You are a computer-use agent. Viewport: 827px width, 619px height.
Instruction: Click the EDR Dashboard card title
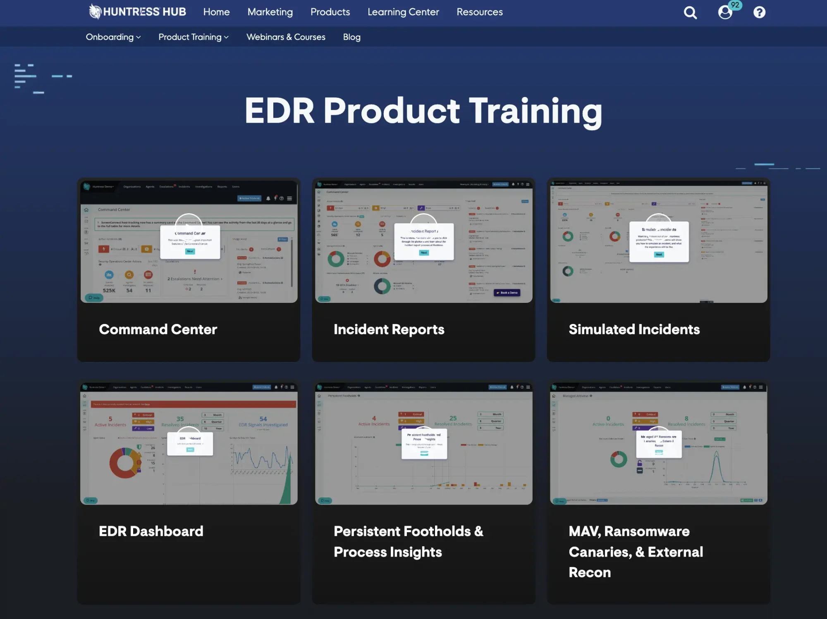(x=151, y=531)
